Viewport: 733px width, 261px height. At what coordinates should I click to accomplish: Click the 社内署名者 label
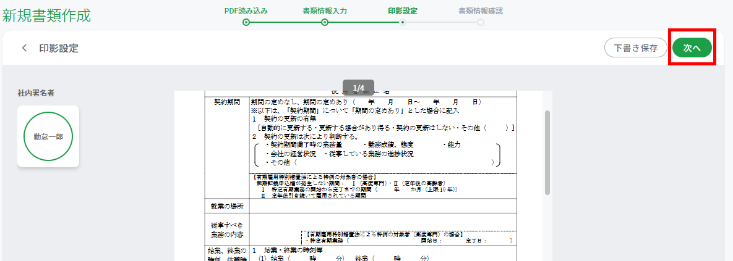tap(36, 93)
